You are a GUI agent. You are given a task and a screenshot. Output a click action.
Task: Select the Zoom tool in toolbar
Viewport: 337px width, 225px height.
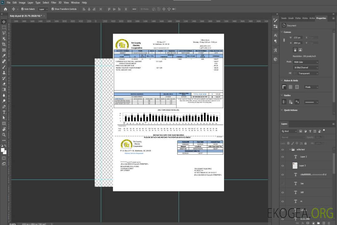point(4,135)
